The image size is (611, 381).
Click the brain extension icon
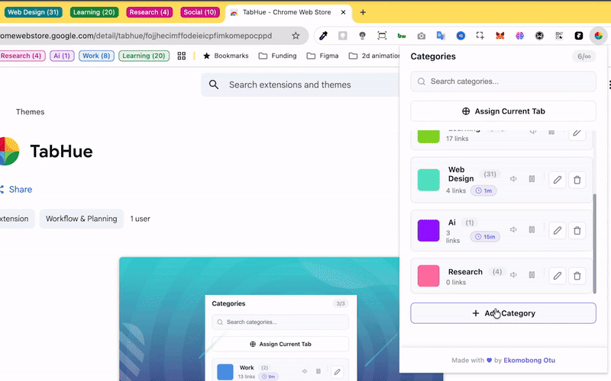pos(519,36)
